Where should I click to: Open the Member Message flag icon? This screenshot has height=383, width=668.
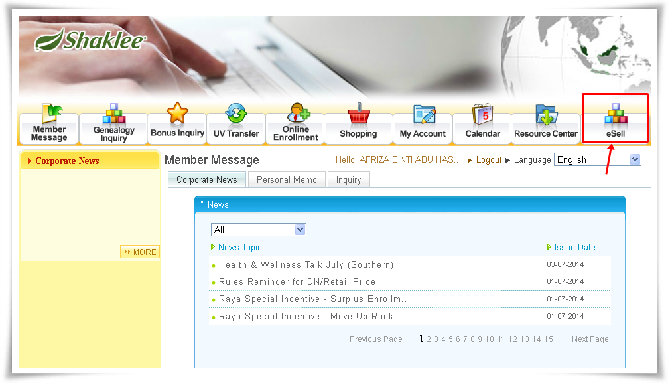click(52, 114)
